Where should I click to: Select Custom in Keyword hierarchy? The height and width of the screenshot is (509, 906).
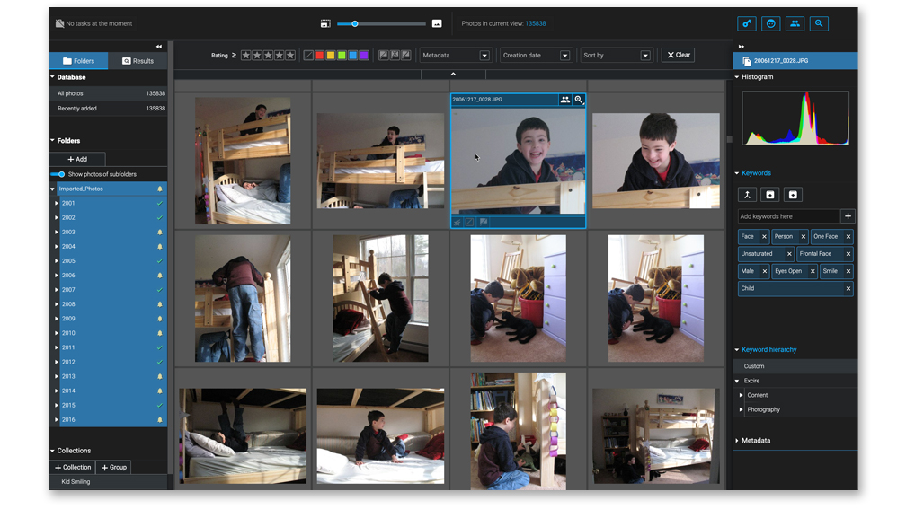[795, 366]
